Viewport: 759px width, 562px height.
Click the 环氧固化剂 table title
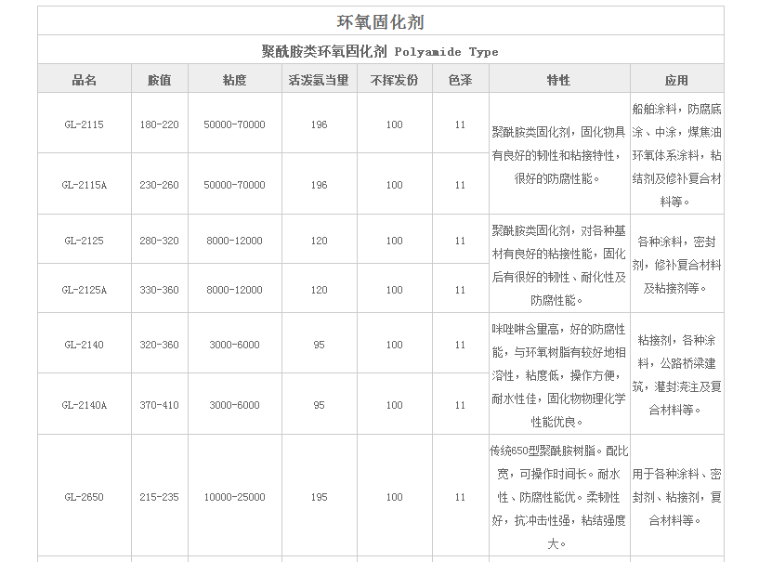point(380,21)
